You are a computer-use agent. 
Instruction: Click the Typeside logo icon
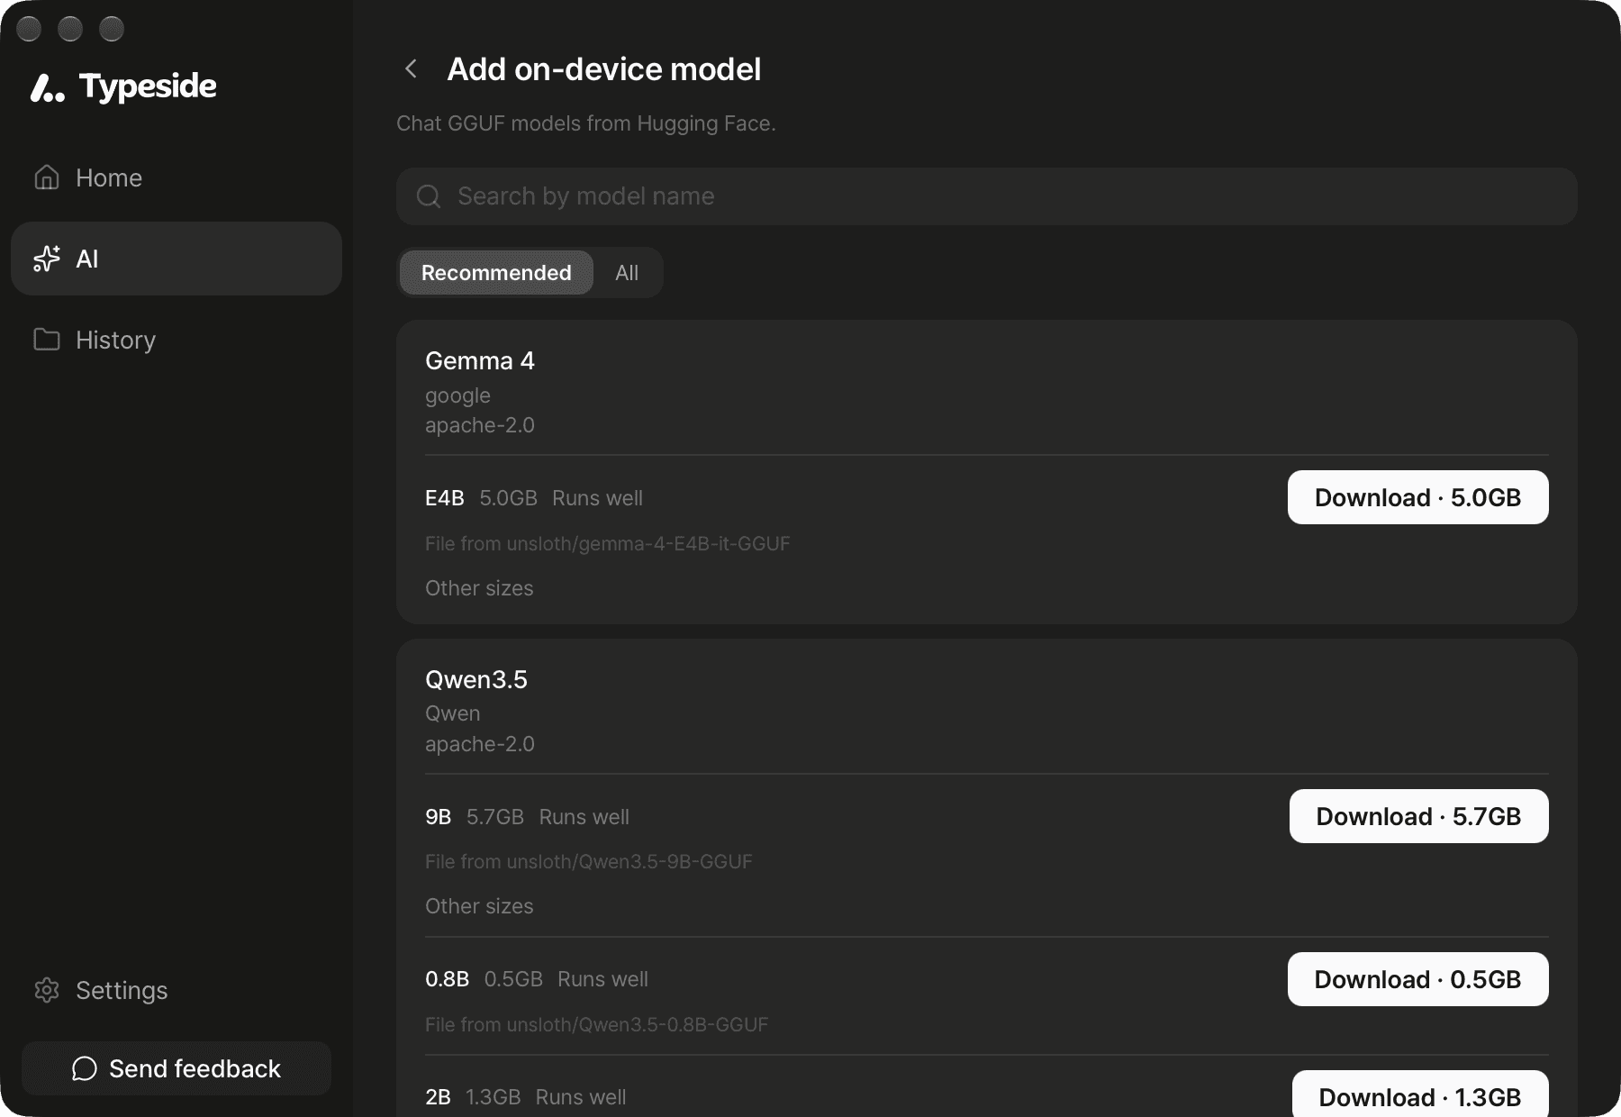tap(48, 87)
